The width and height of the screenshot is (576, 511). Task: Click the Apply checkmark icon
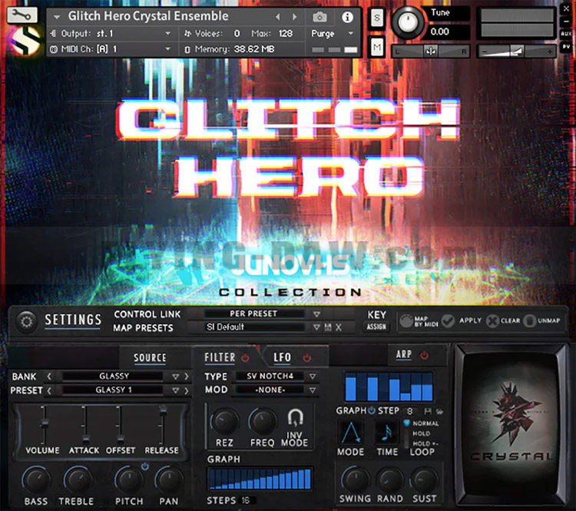(448, 321)
